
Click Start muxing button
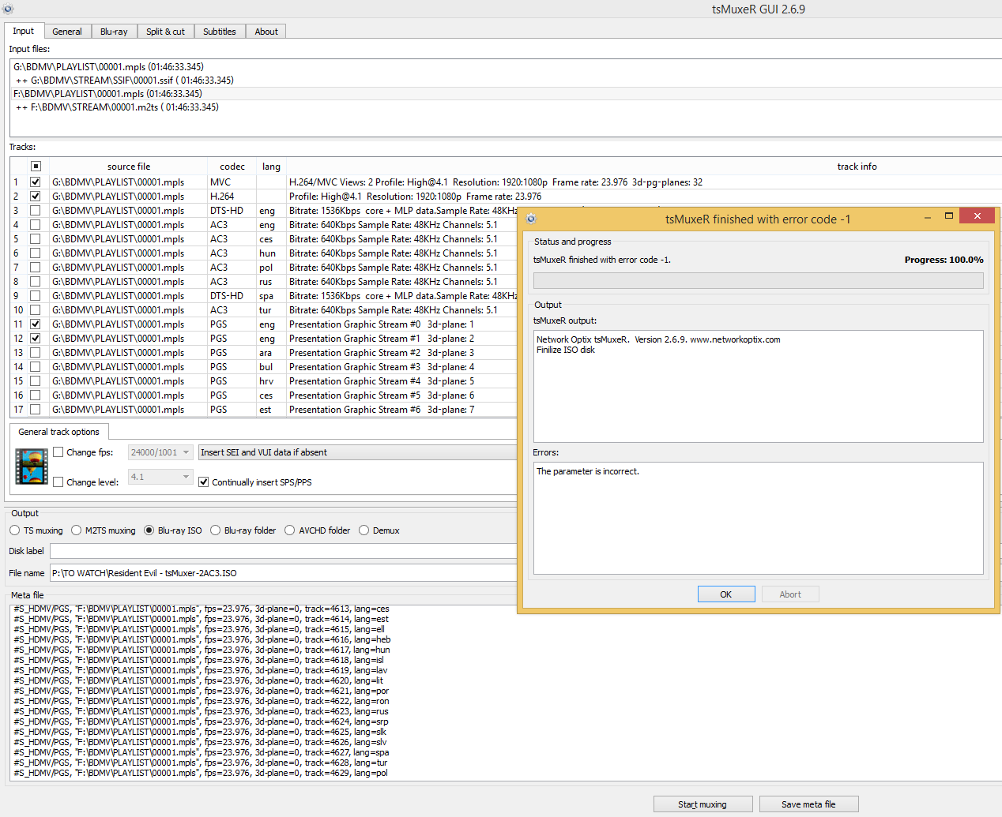pos(703,804)
